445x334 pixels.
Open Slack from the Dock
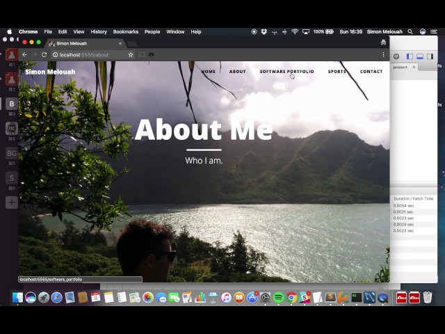click(x=305, y=297)
